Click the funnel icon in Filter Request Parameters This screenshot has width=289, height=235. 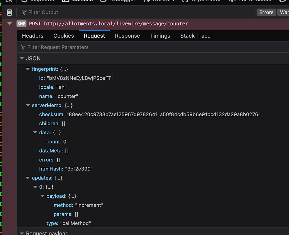(23, 47)
